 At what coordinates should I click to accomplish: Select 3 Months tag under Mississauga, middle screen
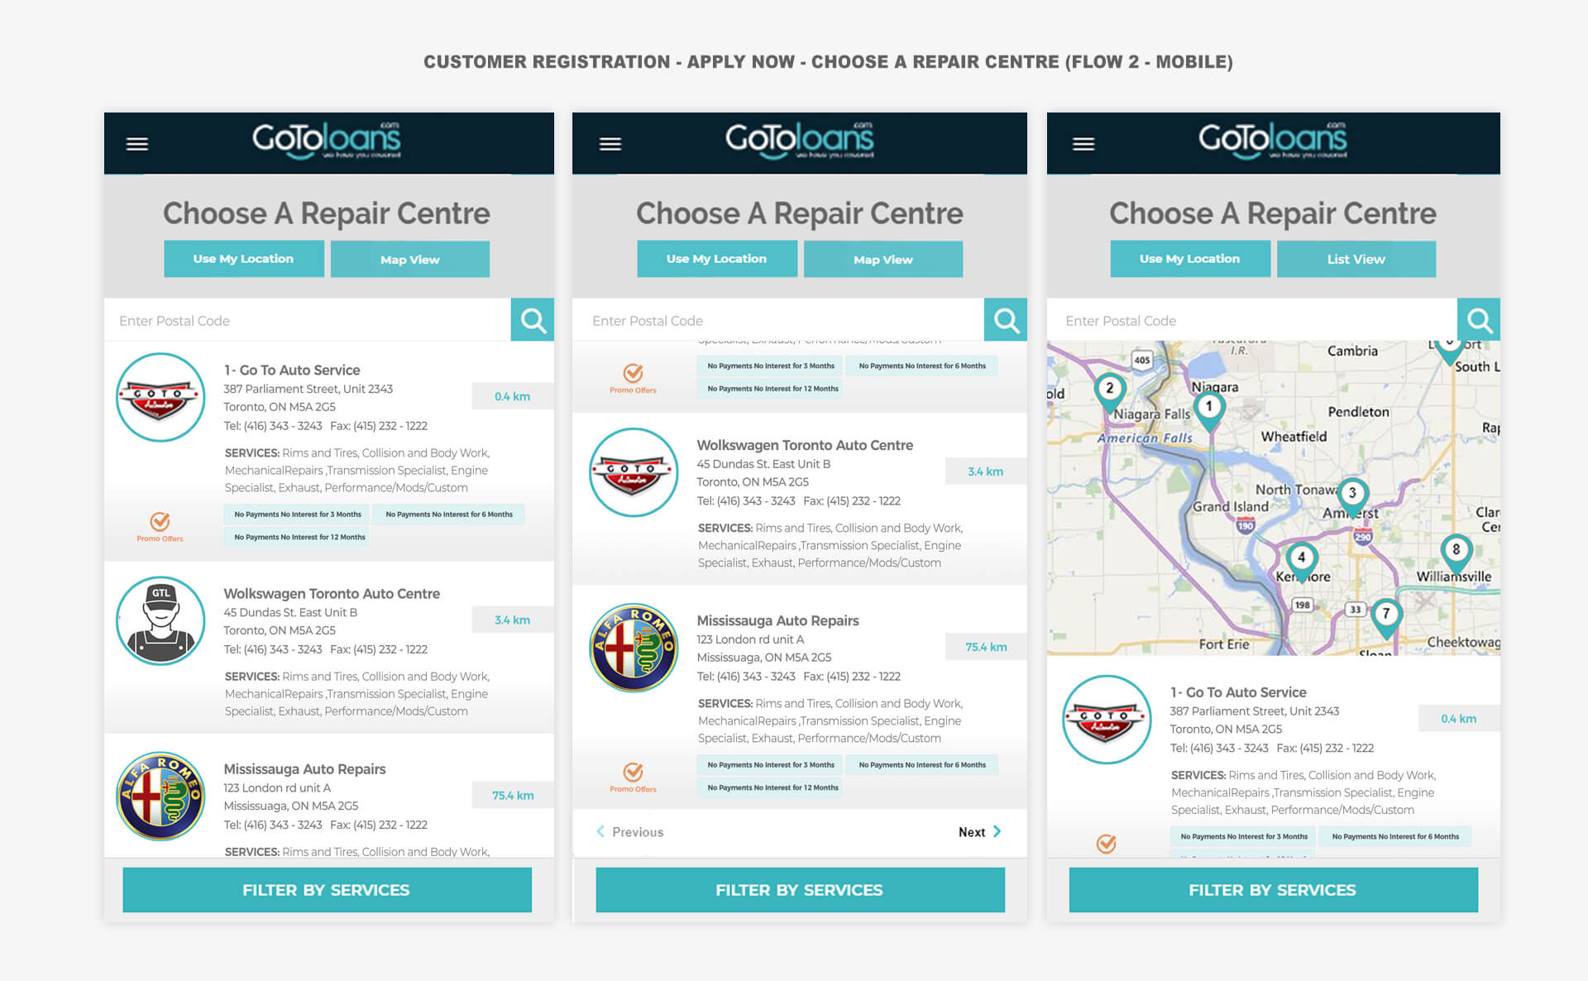coord(771,765)
